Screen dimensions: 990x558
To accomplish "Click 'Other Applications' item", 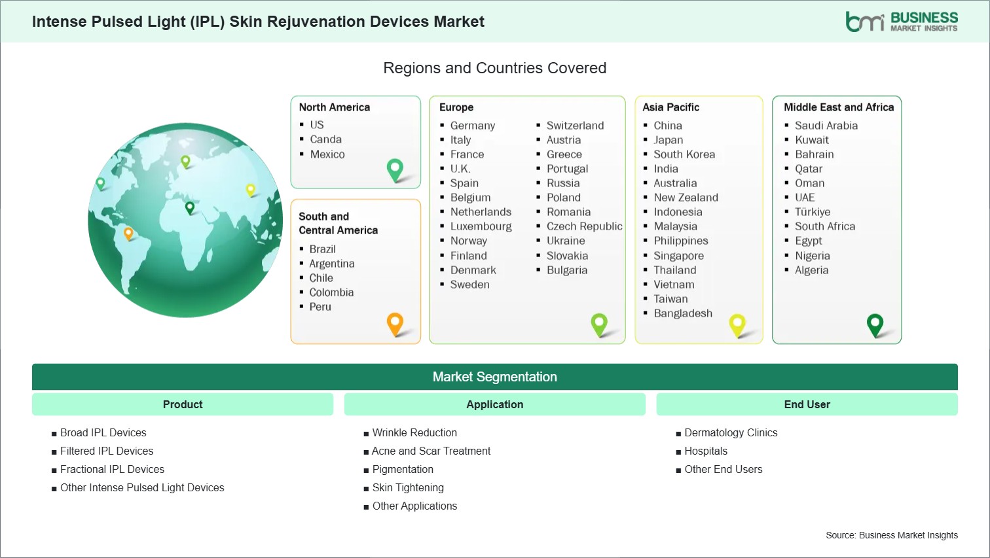I will pyautogui.click(x=414, y=506).
